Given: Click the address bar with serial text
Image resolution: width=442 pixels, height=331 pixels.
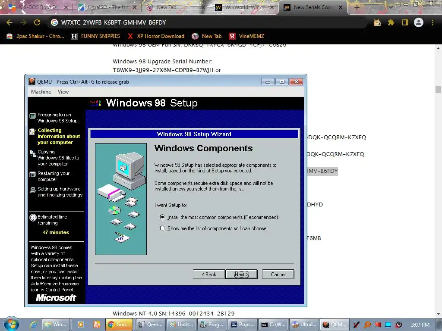Looking at the screenshot, I should click(207, 22).
